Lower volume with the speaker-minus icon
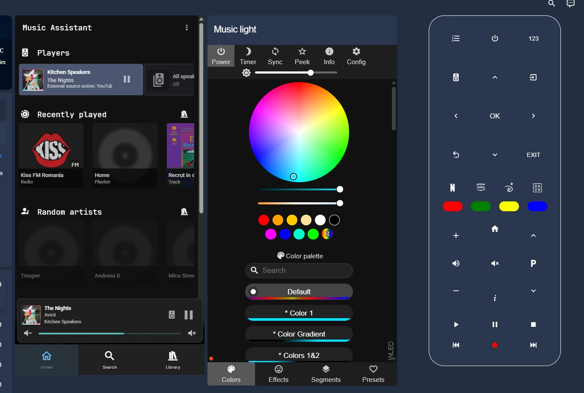Viewport: 584px width, 393px height. click(x=28, y=333)
